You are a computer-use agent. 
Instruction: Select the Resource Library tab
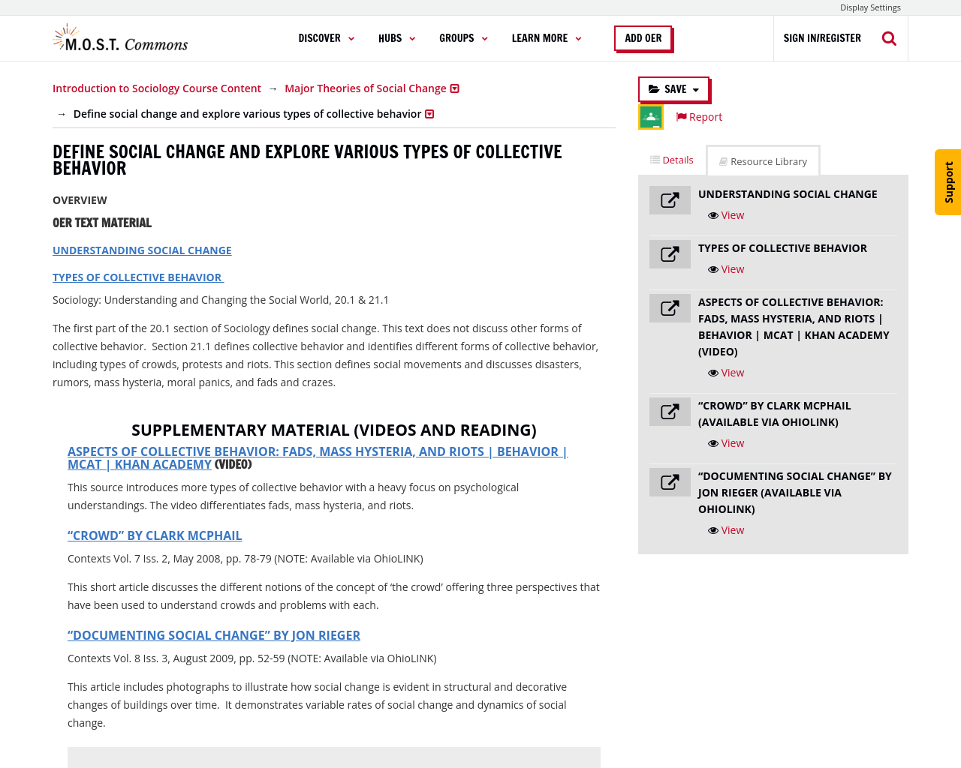pyautogui.click(x=763, y=161)
